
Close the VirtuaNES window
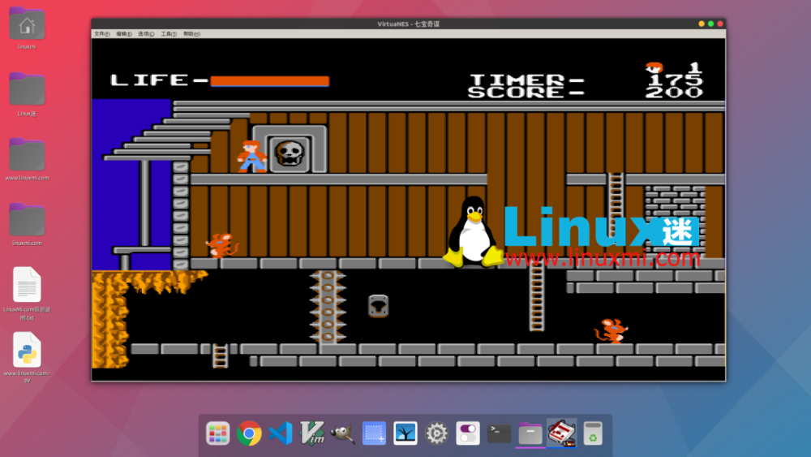[x=719, y=24]
